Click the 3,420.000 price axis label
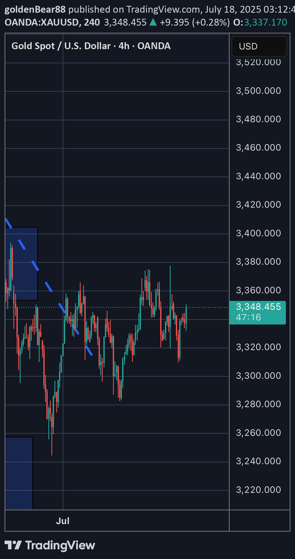Screen dimensions: 295x559 259,204
